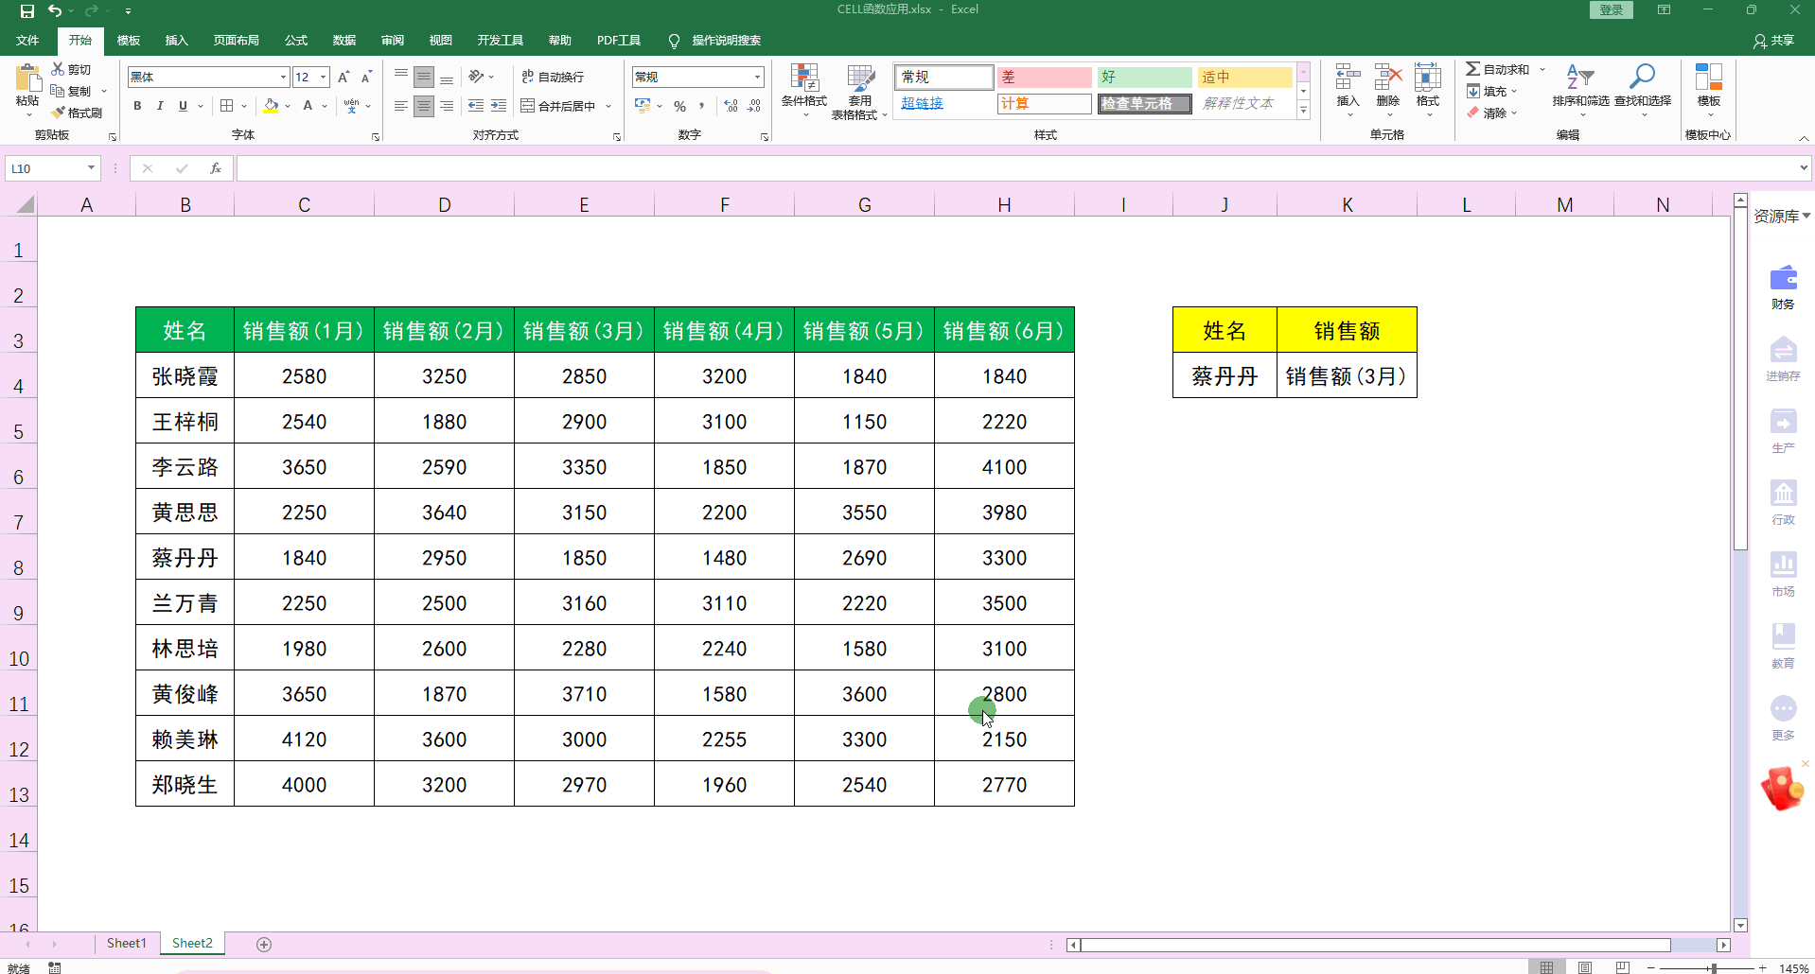1815x974 pixels.
Task: Switch to the Sheet1 tab
Action: [x=127, y=943]
